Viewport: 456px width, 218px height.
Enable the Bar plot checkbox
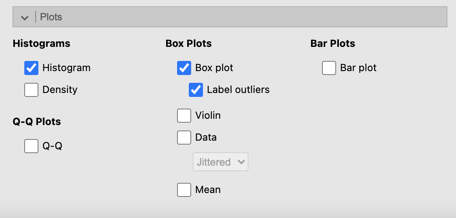(329, 68)
